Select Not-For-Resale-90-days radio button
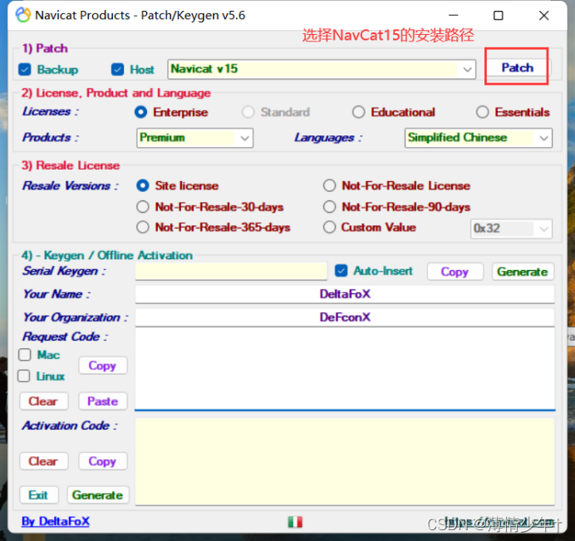The height and width of the screenshot is (541, 575). pyautogui.click(x=329, y=207)
